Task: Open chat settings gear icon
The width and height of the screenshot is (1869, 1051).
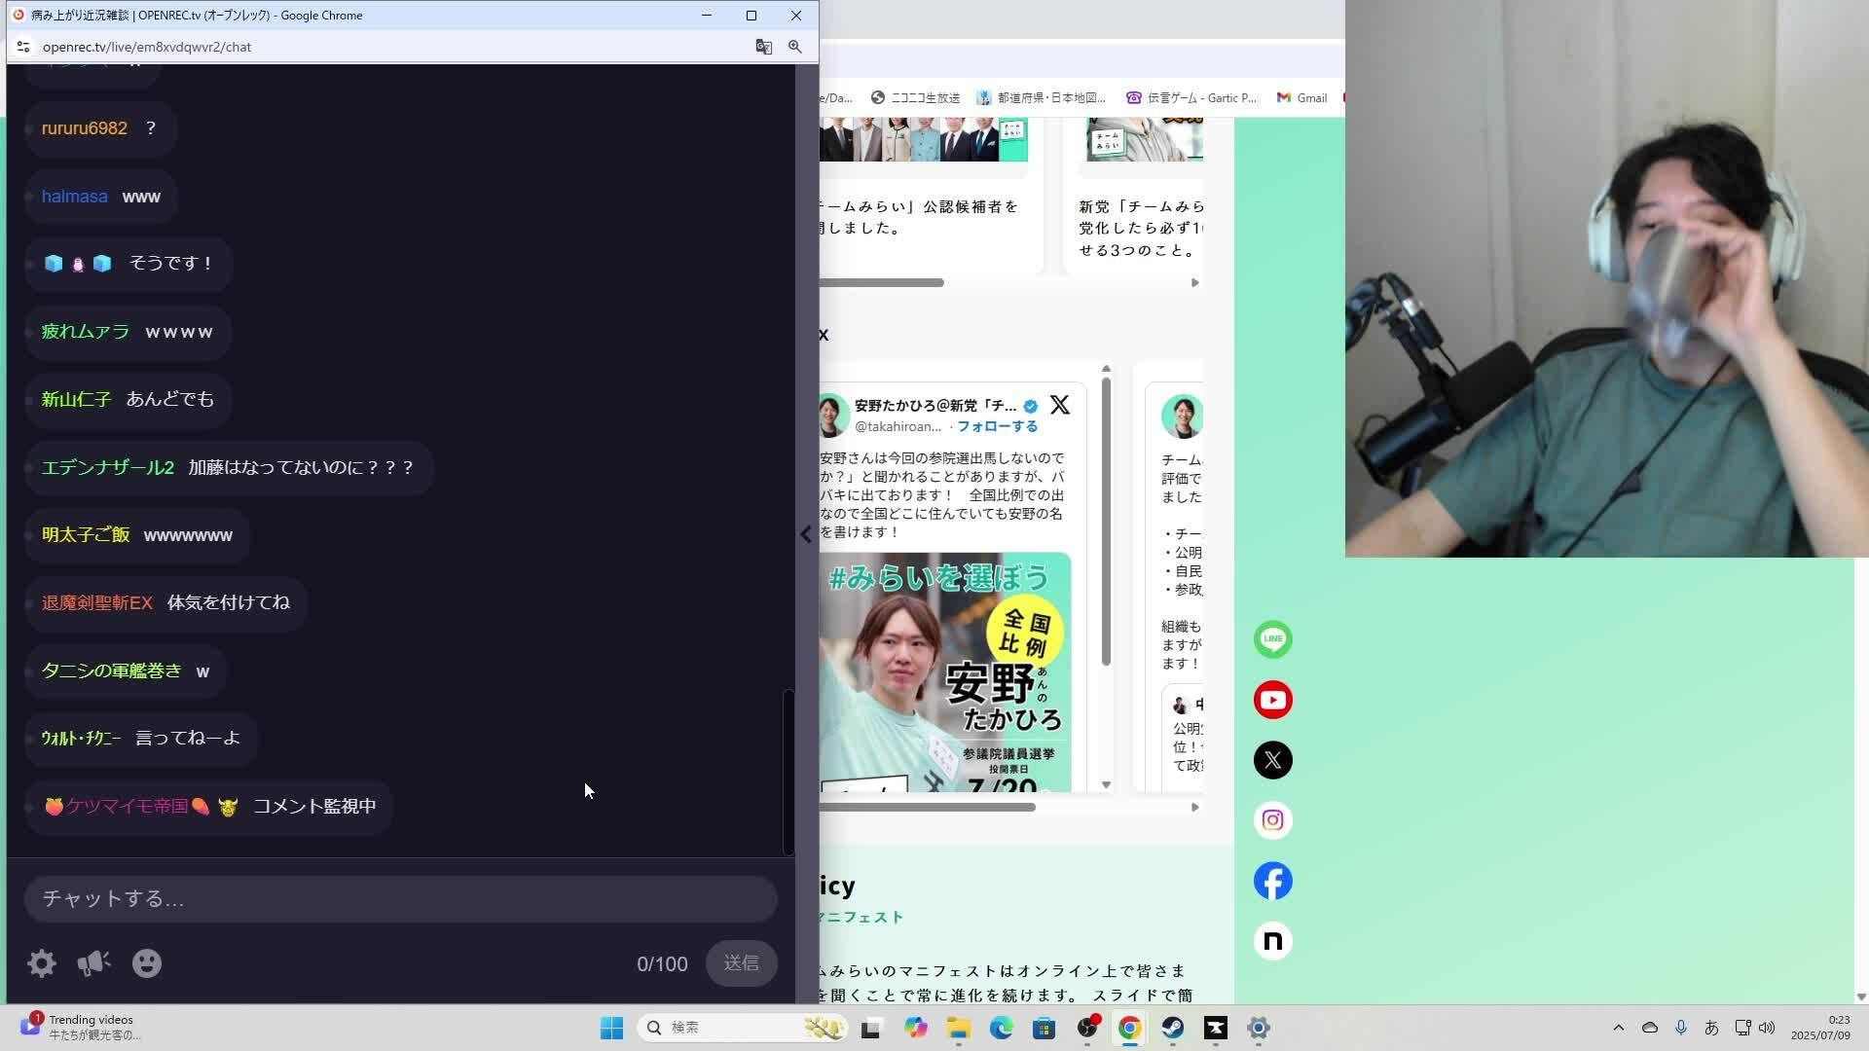Action: point(42,963)
